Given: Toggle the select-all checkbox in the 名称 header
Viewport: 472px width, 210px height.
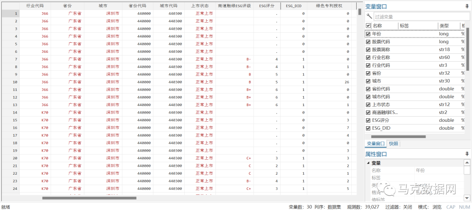Looking at the screenshot, I should [368, 26].
